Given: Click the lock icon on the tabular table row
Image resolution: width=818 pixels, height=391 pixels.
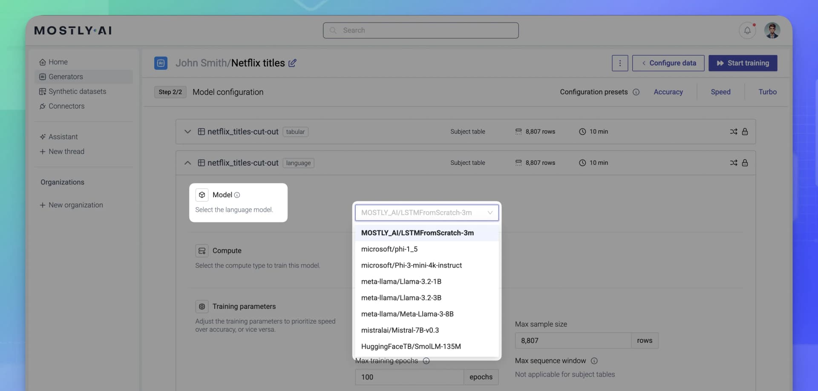Looking at the screenshot, I should point(745,132).
